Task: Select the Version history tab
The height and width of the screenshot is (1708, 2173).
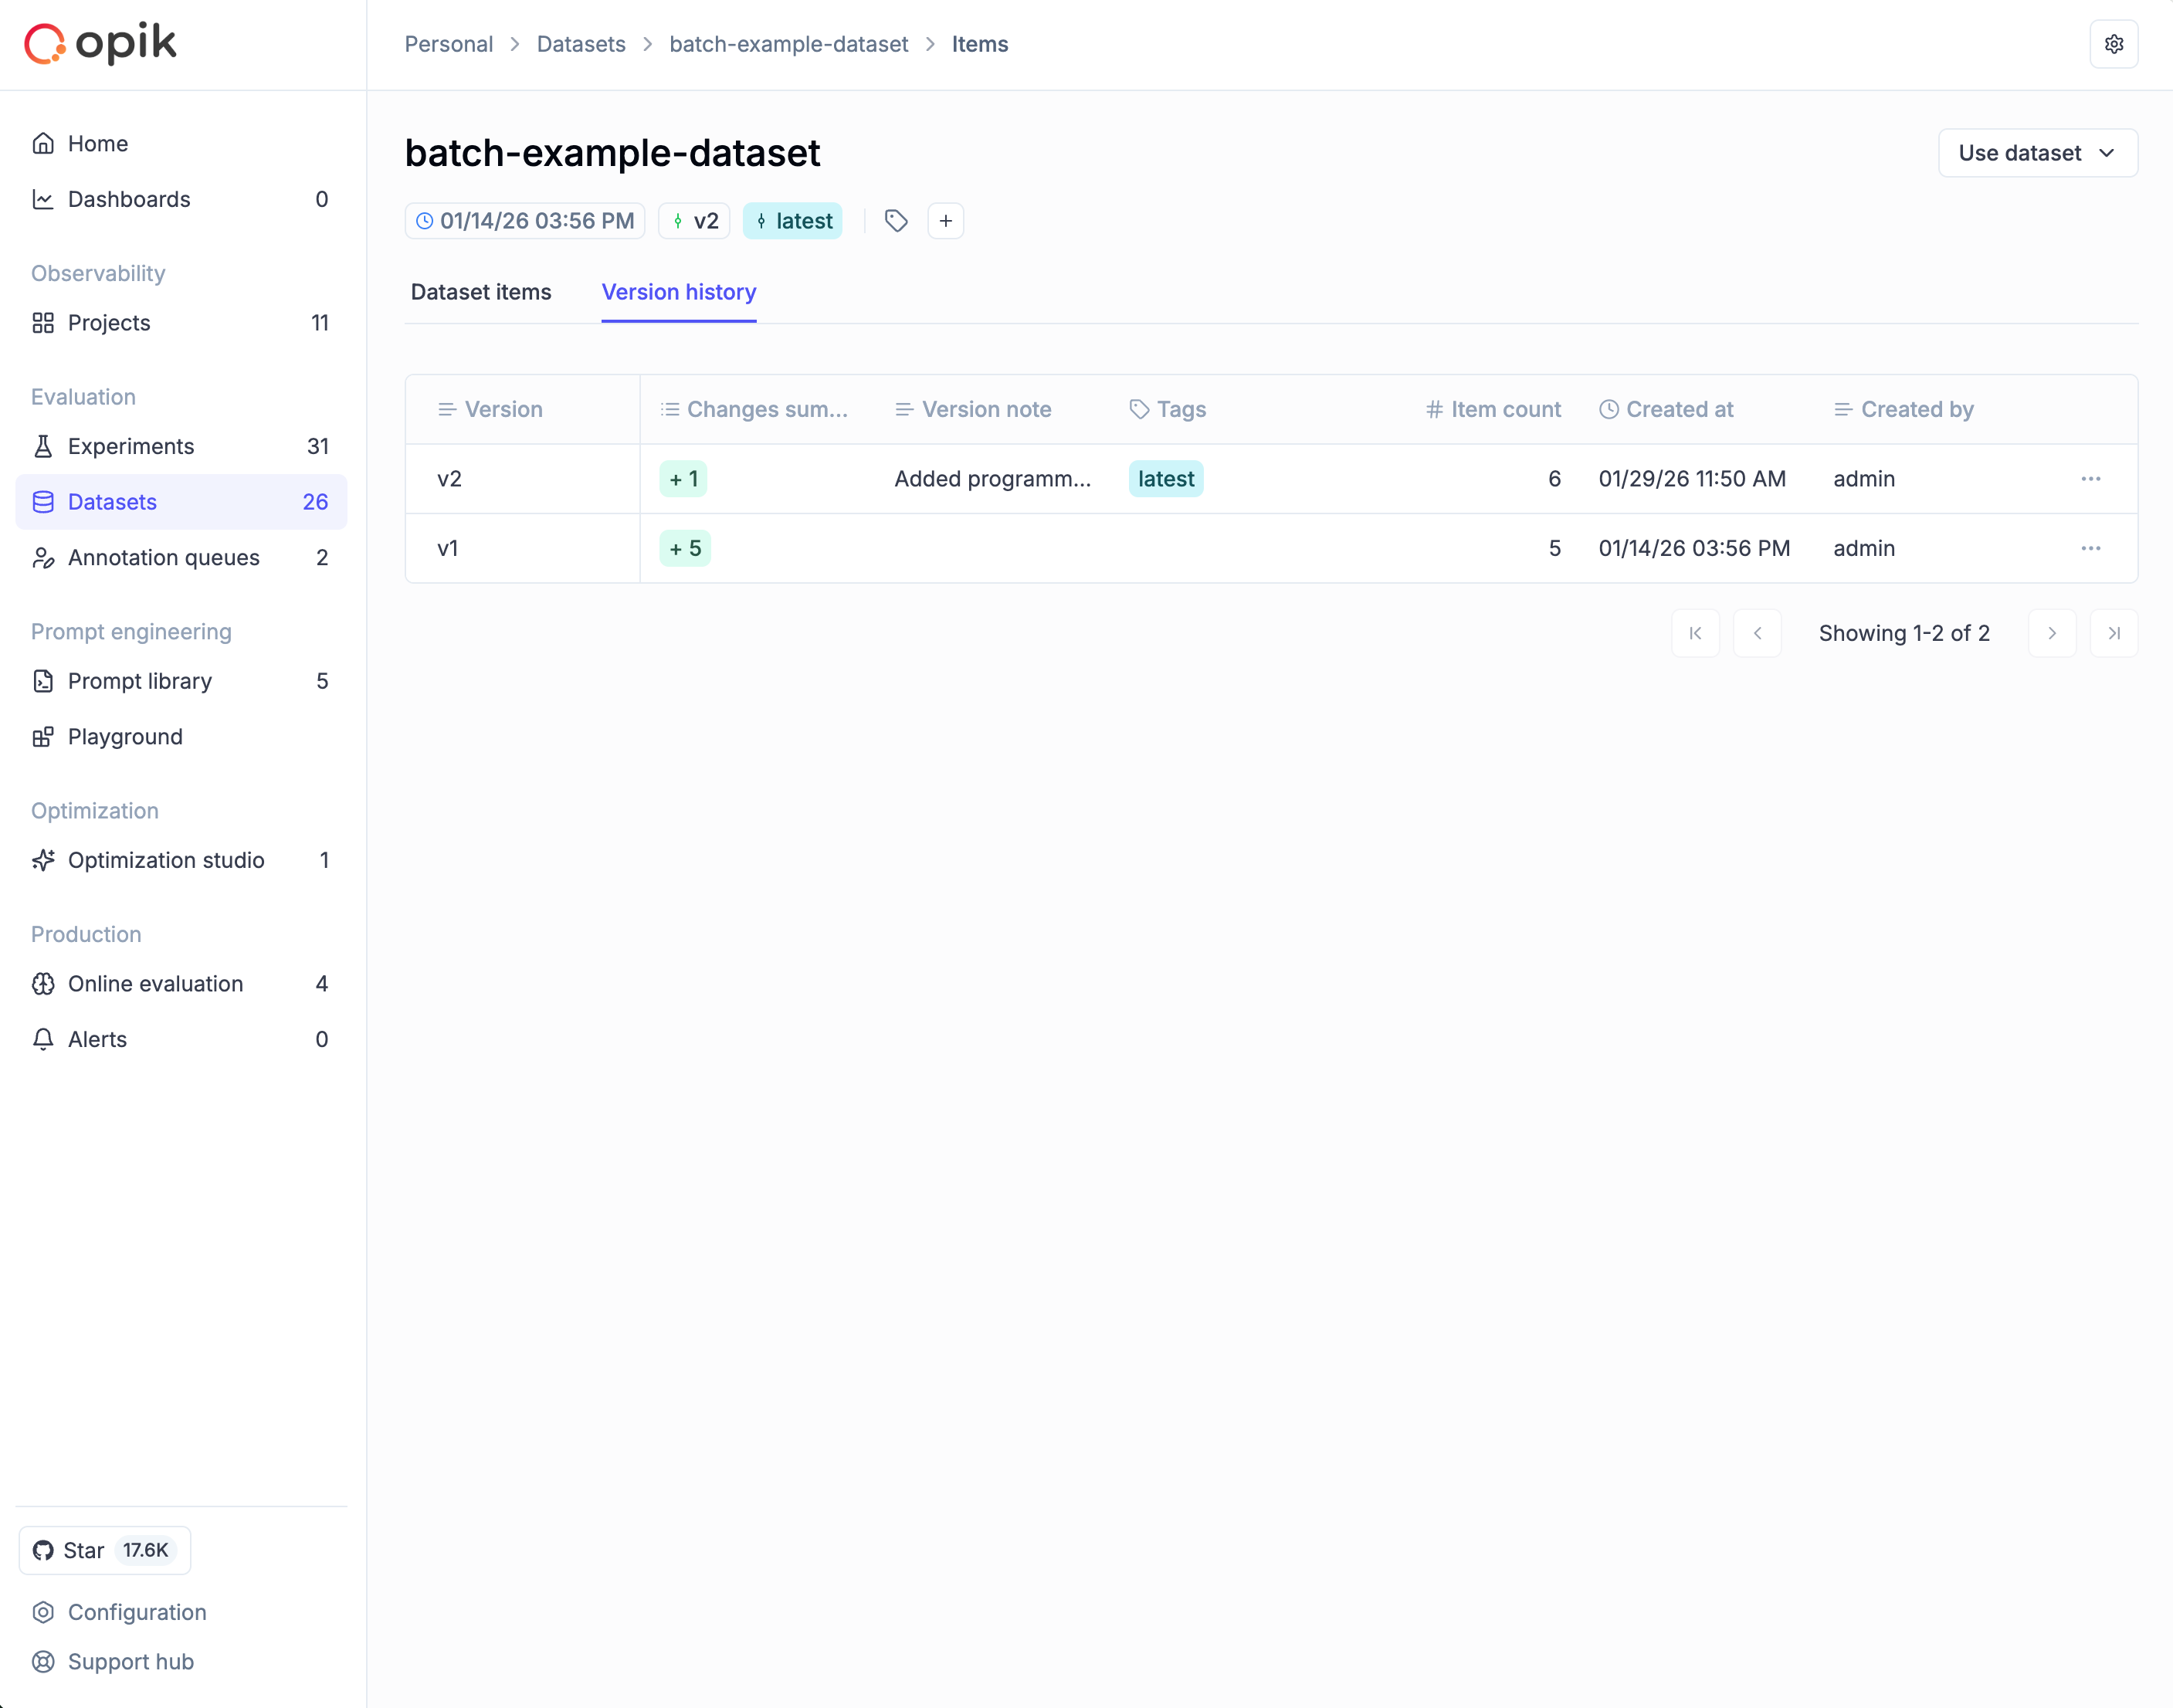Action: click(x=678, y=292)
